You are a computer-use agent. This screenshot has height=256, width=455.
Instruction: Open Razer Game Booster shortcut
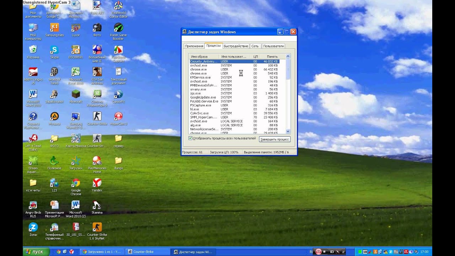118,32
